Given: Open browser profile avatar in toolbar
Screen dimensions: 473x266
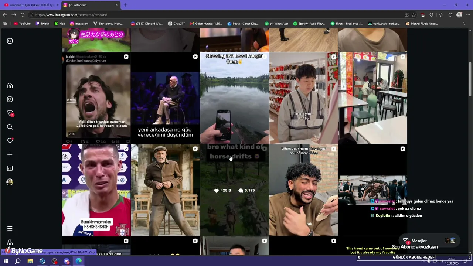Looking at the screenshot, I should click(459, 15).
